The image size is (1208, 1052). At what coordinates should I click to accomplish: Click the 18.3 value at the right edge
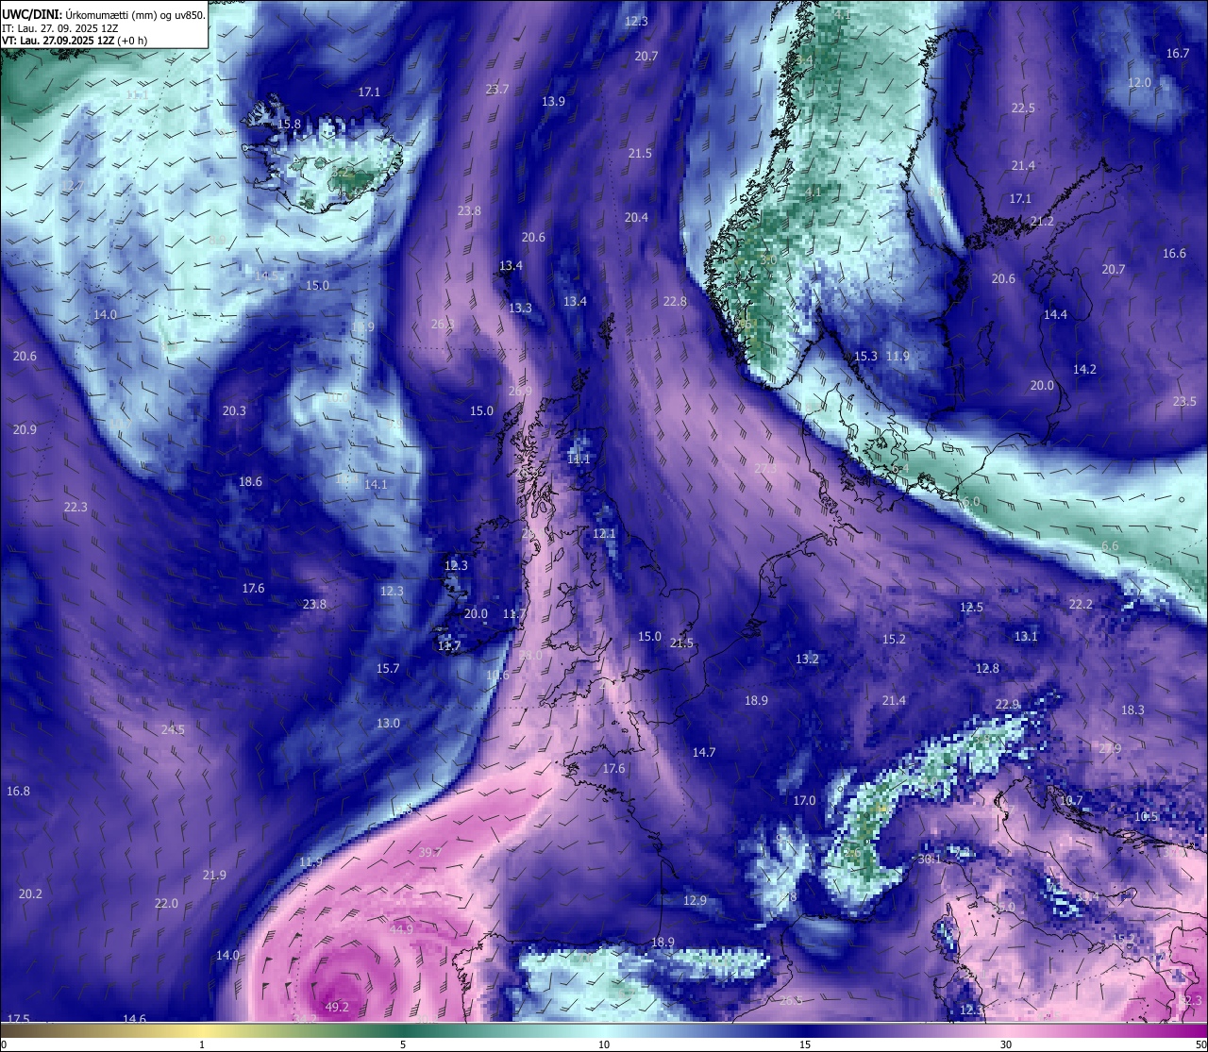[x=1132, y=710]
